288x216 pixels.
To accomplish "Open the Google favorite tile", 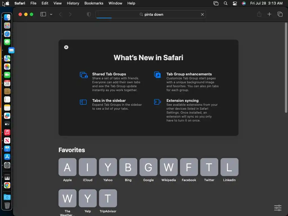I will [x=148, y=167].
